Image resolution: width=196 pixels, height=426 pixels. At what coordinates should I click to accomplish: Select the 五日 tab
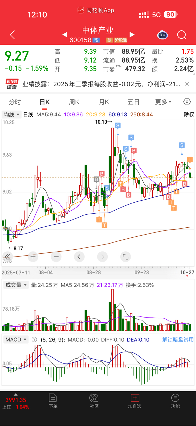133,102
